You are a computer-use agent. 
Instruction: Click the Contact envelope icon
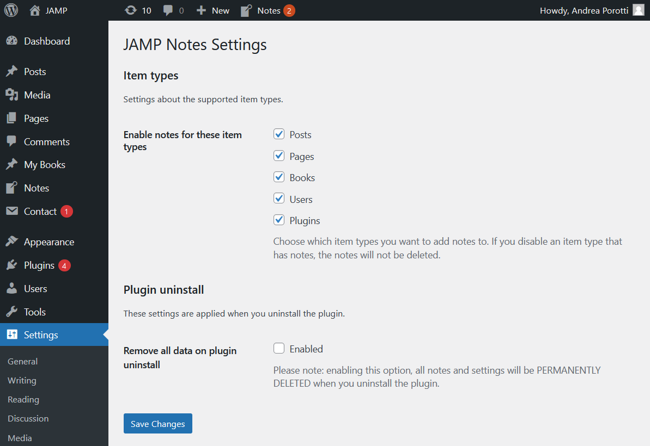click(x=12, y=211)
